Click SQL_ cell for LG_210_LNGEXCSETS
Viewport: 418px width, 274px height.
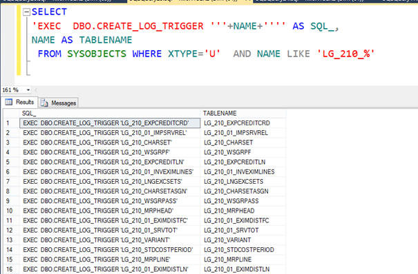pos(110,182)
